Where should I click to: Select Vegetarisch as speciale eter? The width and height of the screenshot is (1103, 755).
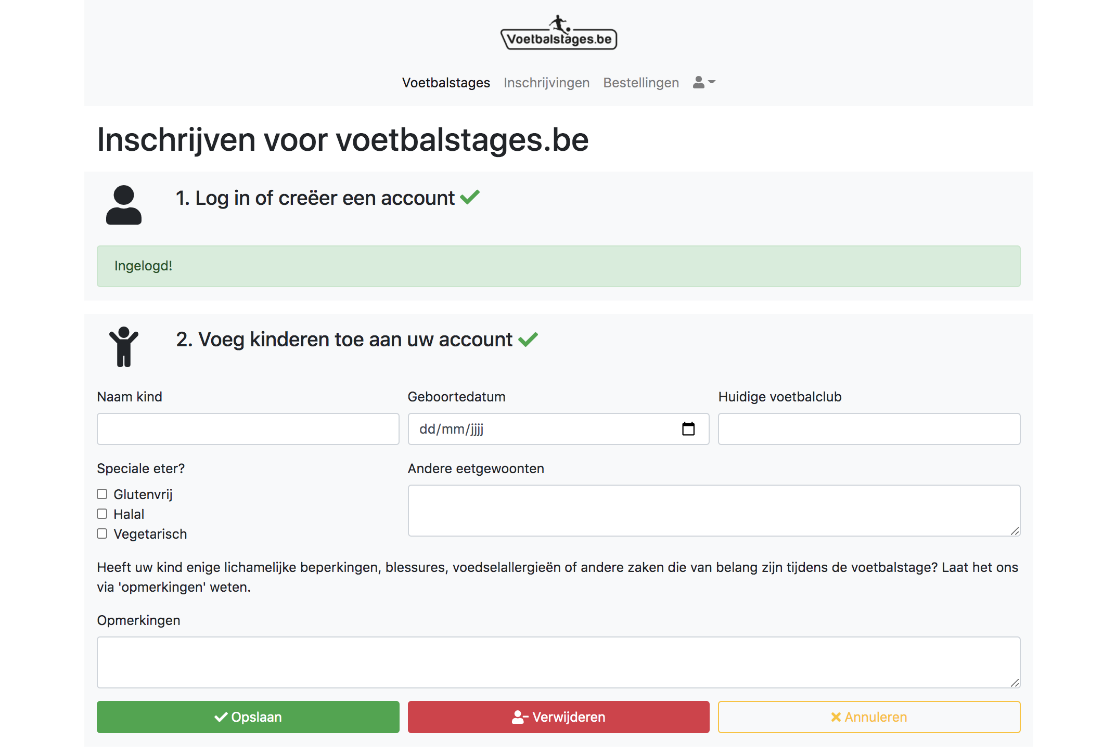(x=102, y=533)
